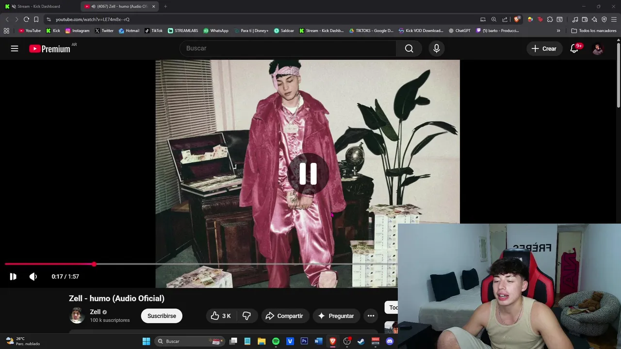Select the Zell - humo YouTube tab
The height and width of the screenshot is (349, 621).
(x=119, y=6)
